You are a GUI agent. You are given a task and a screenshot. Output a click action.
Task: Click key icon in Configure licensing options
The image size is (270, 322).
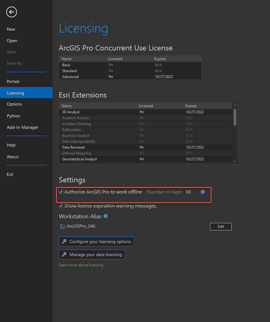point(64,241)
